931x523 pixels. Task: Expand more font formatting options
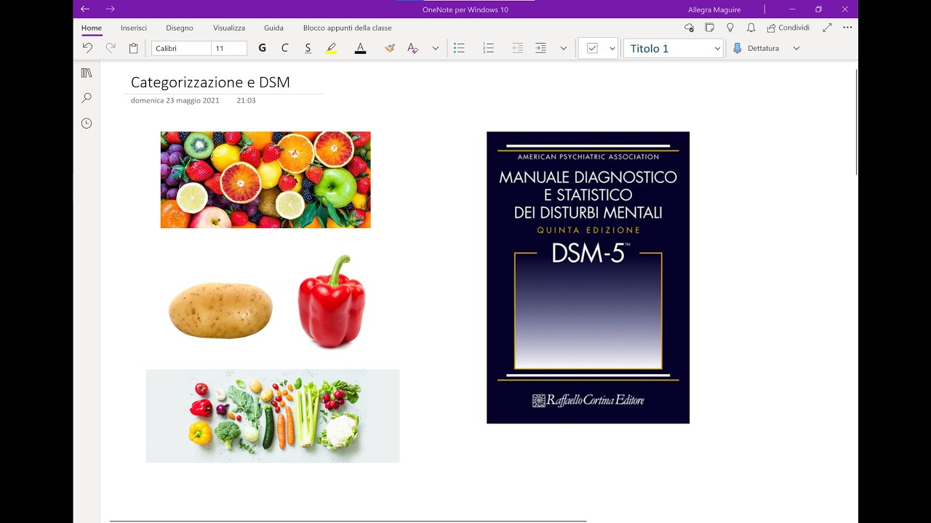[x=436, y=48]
